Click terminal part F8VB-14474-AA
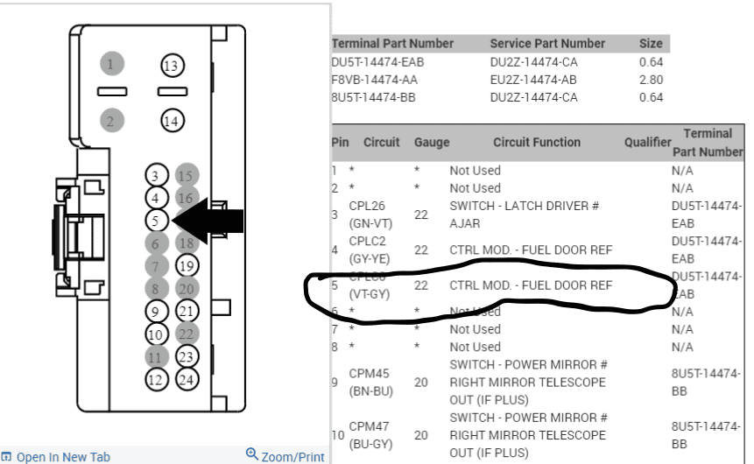This screenshot has width=754, height=464. click(x=375, y=80)
